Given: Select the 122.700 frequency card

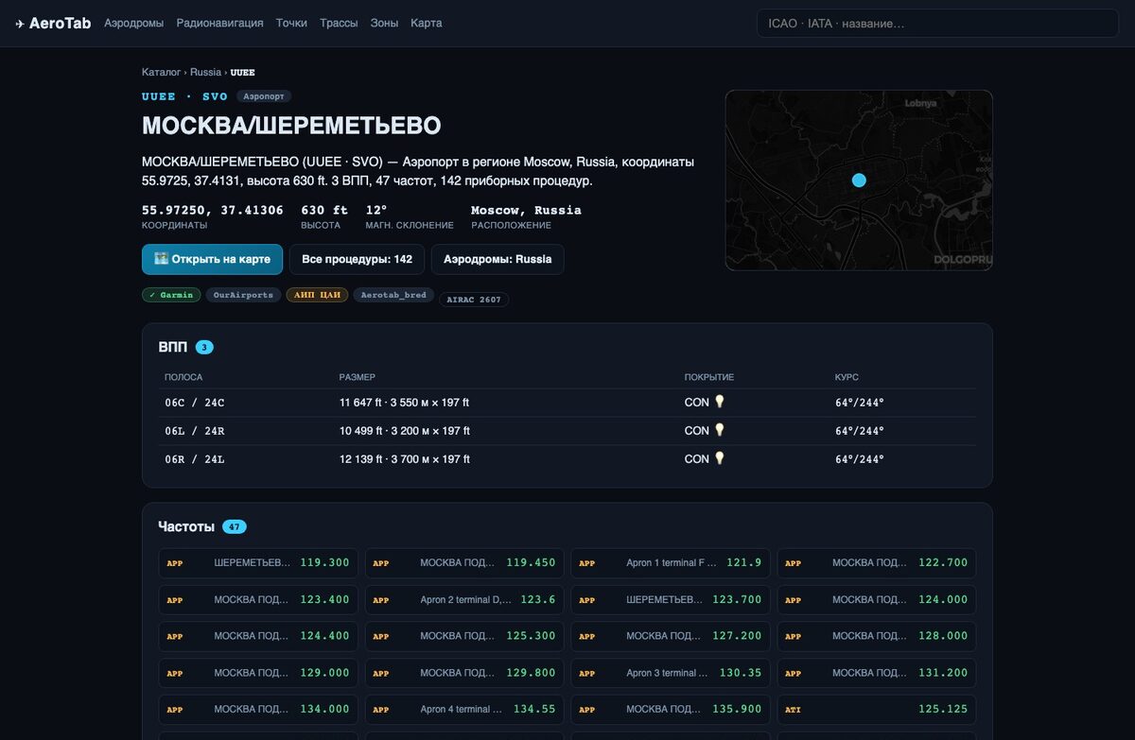Looking at the screenshot, I should [x=877, y=562].
